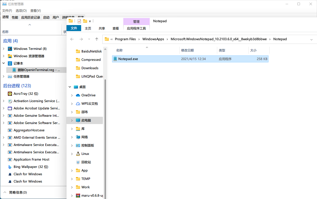This screenshot has width=317, height=199.
Task: Open the 选项(O) menu in Task Manager
Action: 21,10
